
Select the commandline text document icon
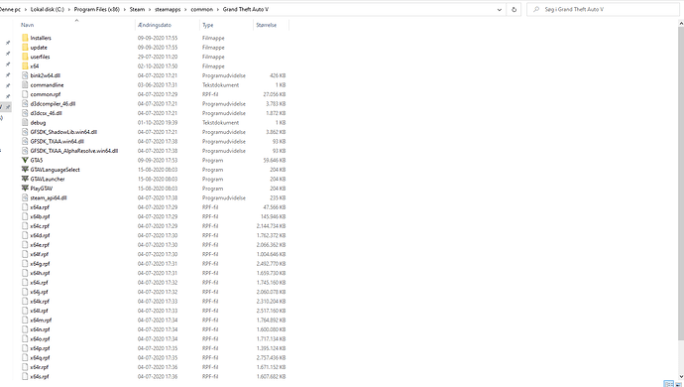(x=25, y=84)
